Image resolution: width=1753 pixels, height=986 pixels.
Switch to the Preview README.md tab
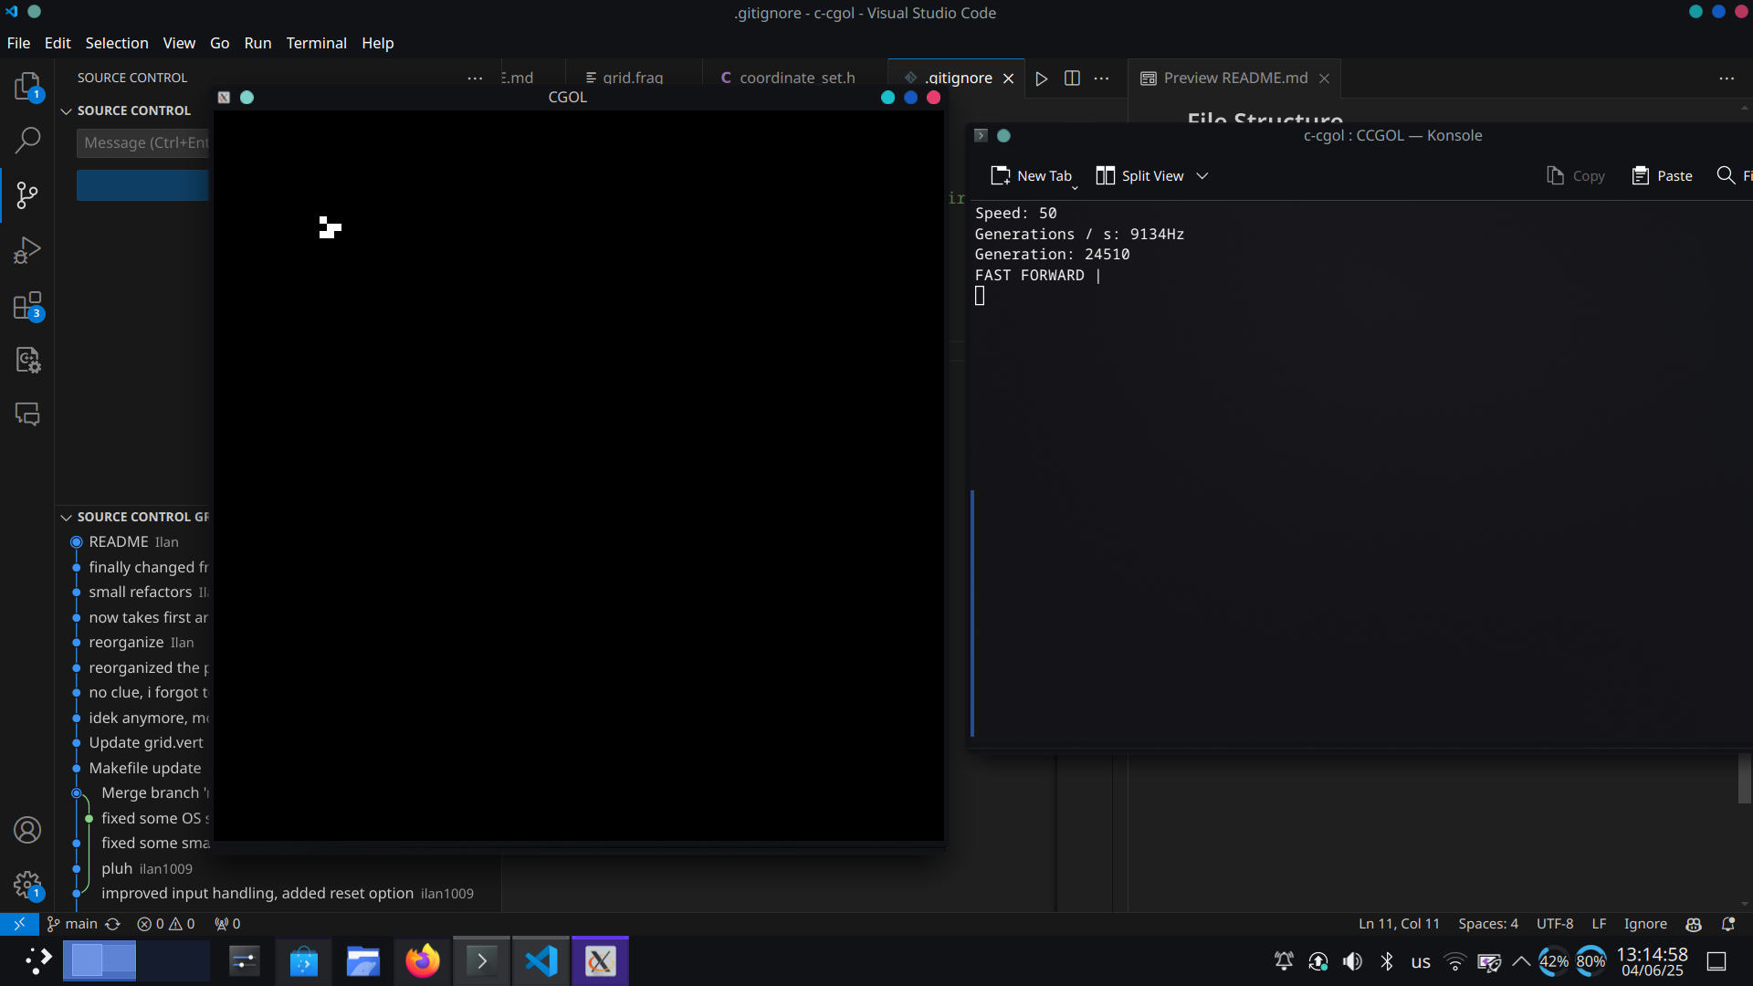point(1234,79)
